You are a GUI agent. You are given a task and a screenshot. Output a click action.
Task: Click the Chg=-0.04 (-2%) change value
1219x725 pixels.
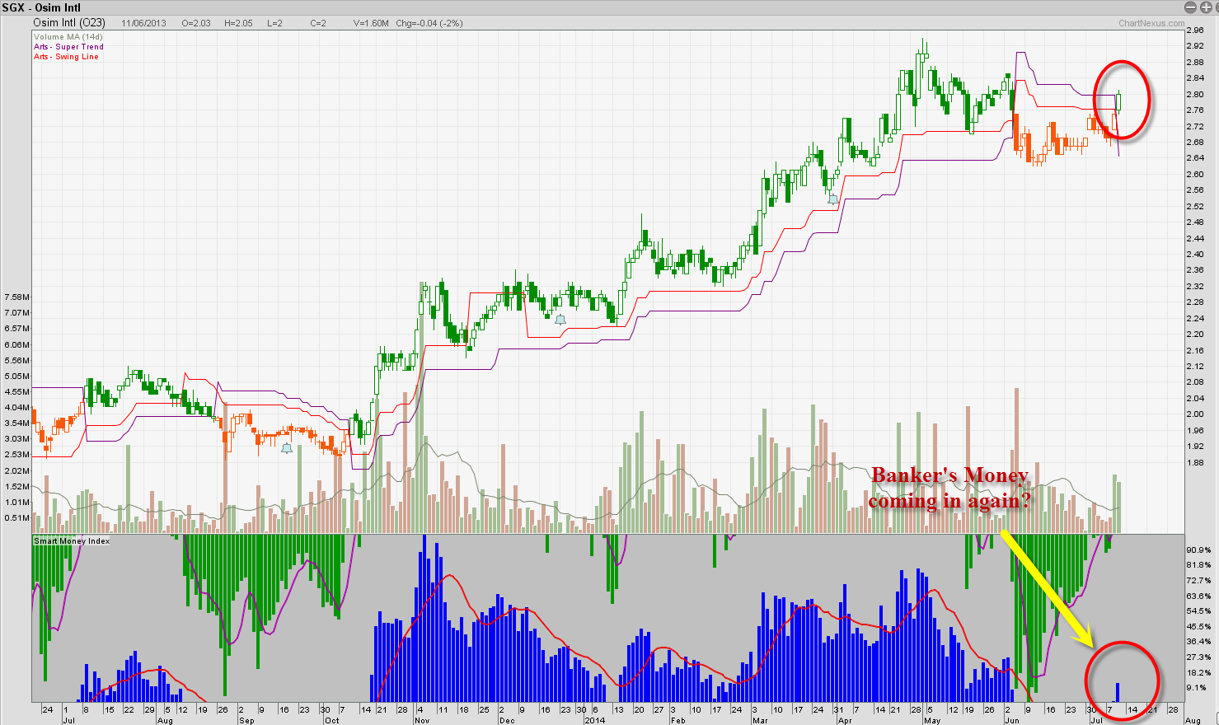pyautogui.click(x=429, y=23)
